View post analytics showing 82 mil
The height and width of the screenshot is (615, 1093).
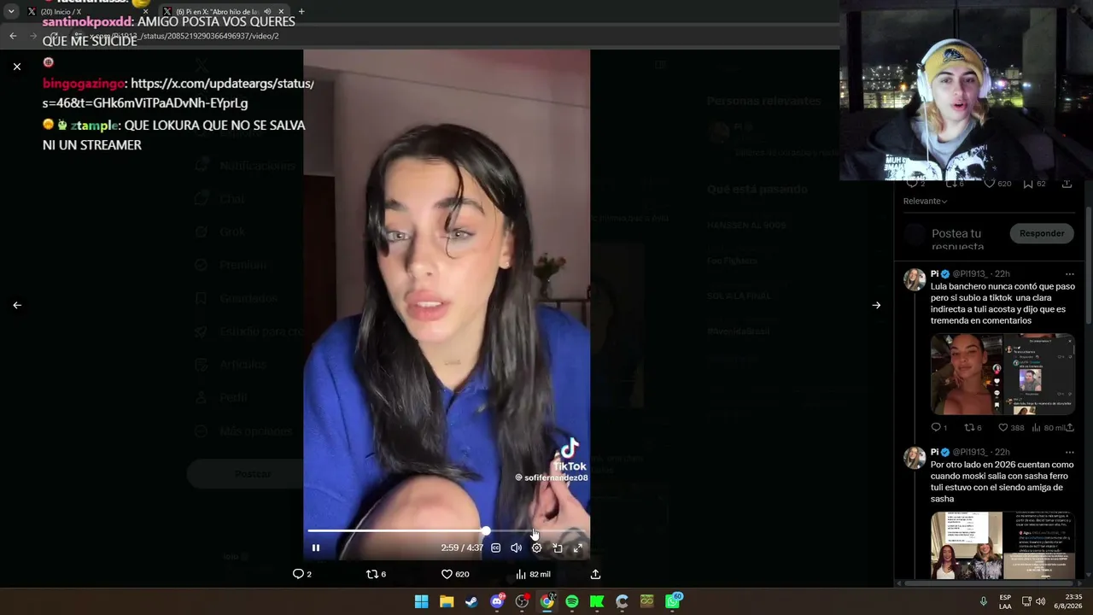point(533,574)
